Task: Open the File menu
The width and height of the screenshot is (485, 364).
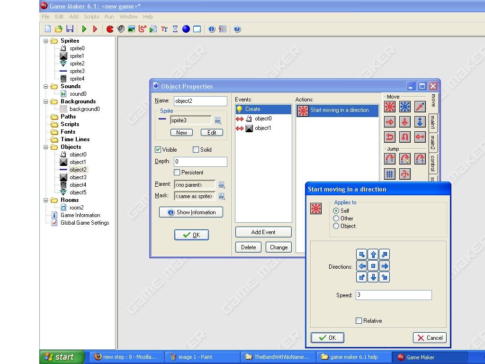Action: pos(45,17)
